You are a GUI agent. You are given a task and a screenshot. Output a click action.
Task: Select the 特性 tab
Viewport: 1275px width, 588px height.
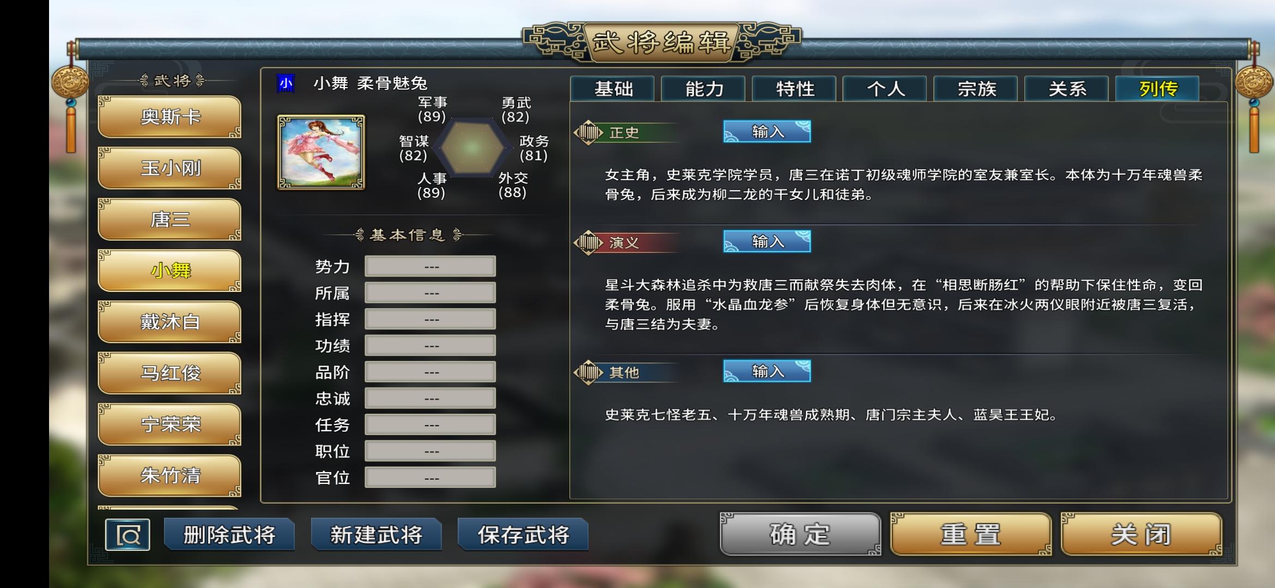click(794, 89)
